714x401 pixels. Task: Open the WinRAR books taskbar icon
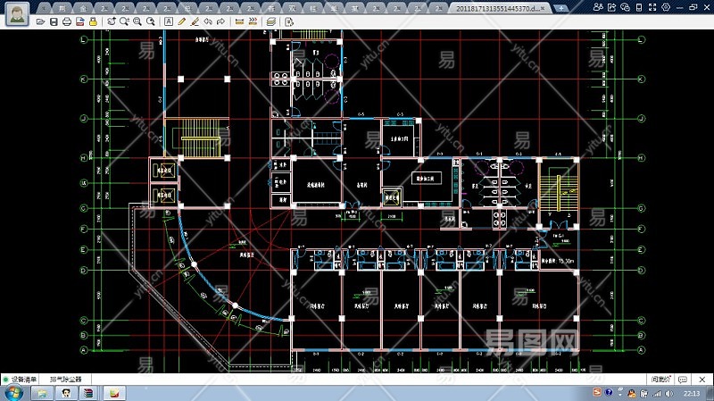[88, 393]
